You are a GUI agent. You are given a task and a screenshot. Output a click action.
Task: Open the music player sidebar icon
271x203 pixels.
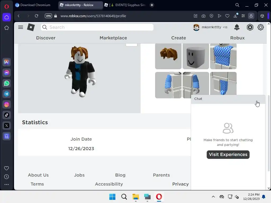click(x=7, y=136)
